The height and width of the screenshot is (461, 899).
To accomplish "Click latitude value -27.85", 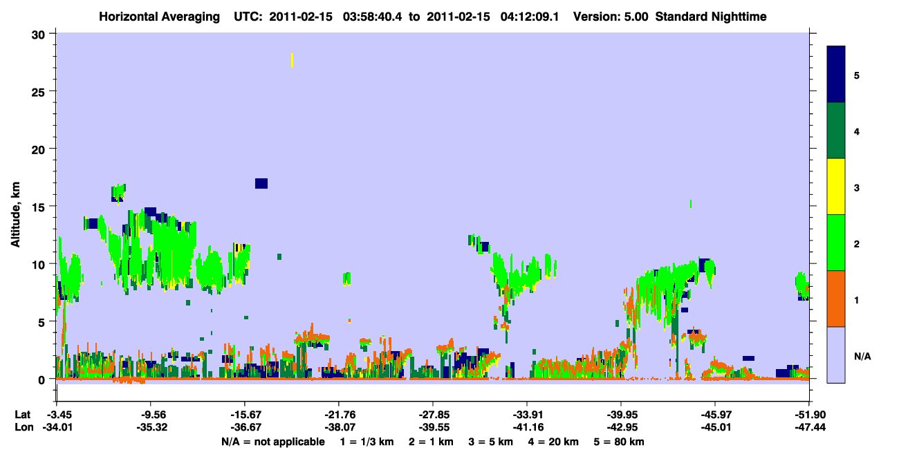I will click(433, 415).
